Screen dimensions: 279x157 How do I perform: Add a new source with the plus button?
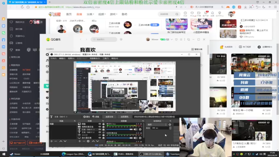coord(80,141)
